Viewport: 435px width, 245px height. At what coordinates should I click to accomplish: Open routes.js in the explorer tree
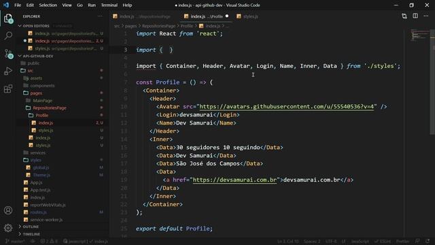(x=39, y=212)
